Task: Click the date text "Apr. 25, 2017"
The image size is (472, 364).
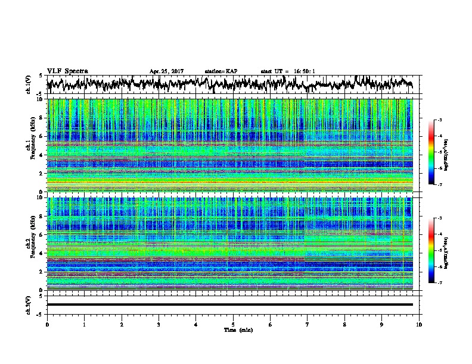Action: (166, 71)
